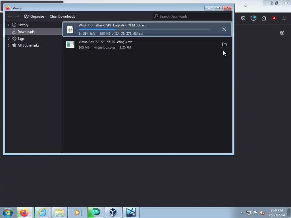Click the Library forward arrow
Screen dimensions: 291x218
point(17,16)
